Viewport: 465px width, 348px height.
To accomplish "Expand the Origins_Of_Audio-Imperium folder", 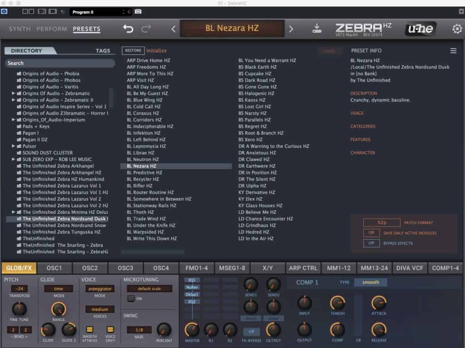I will tap(13, 120).
